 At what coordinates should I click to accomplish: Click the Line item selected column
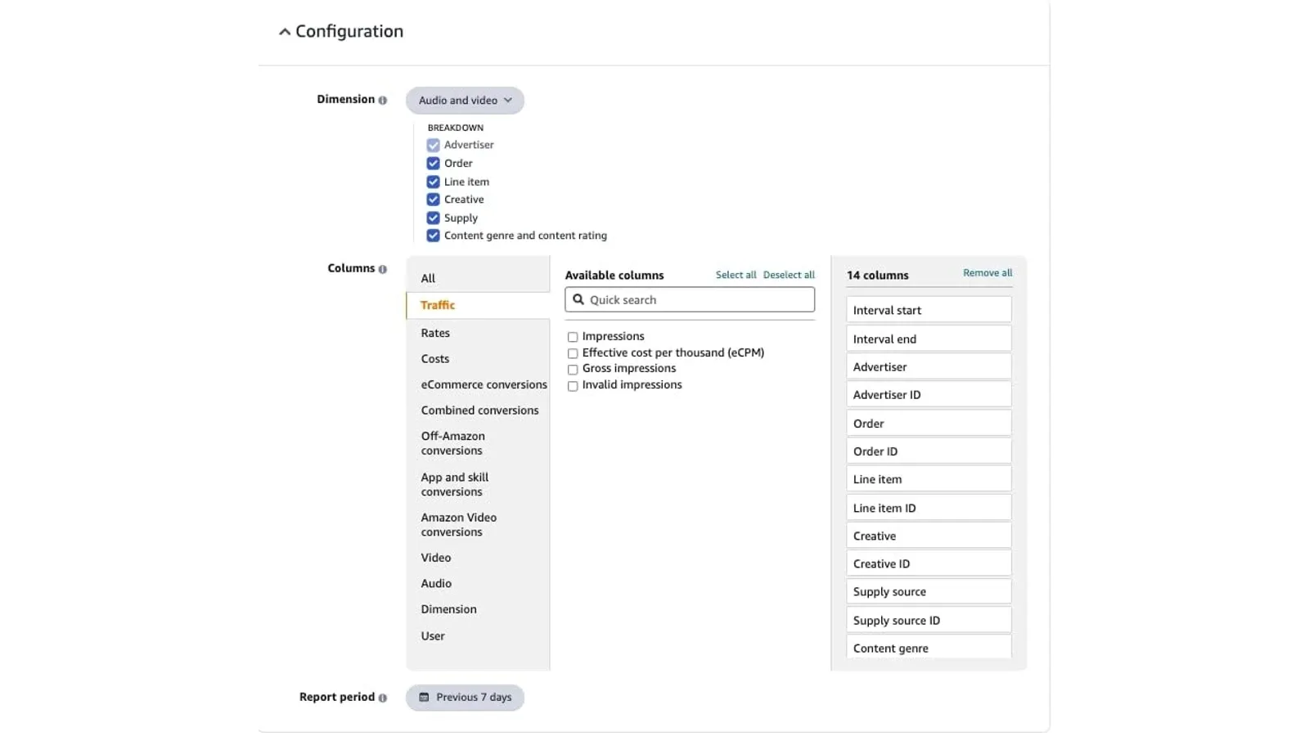pyautogui.click(x=929, y=479)
